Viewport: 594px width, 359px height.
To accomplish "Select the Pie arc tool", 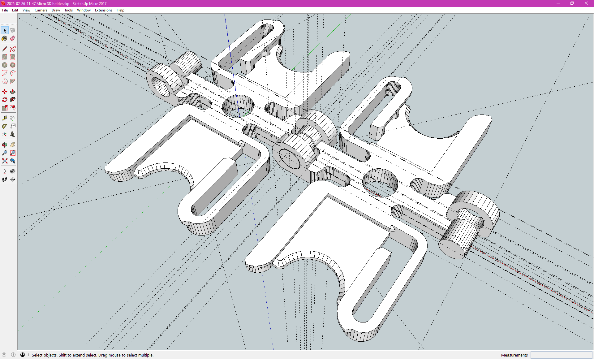I will pos(13,81).
